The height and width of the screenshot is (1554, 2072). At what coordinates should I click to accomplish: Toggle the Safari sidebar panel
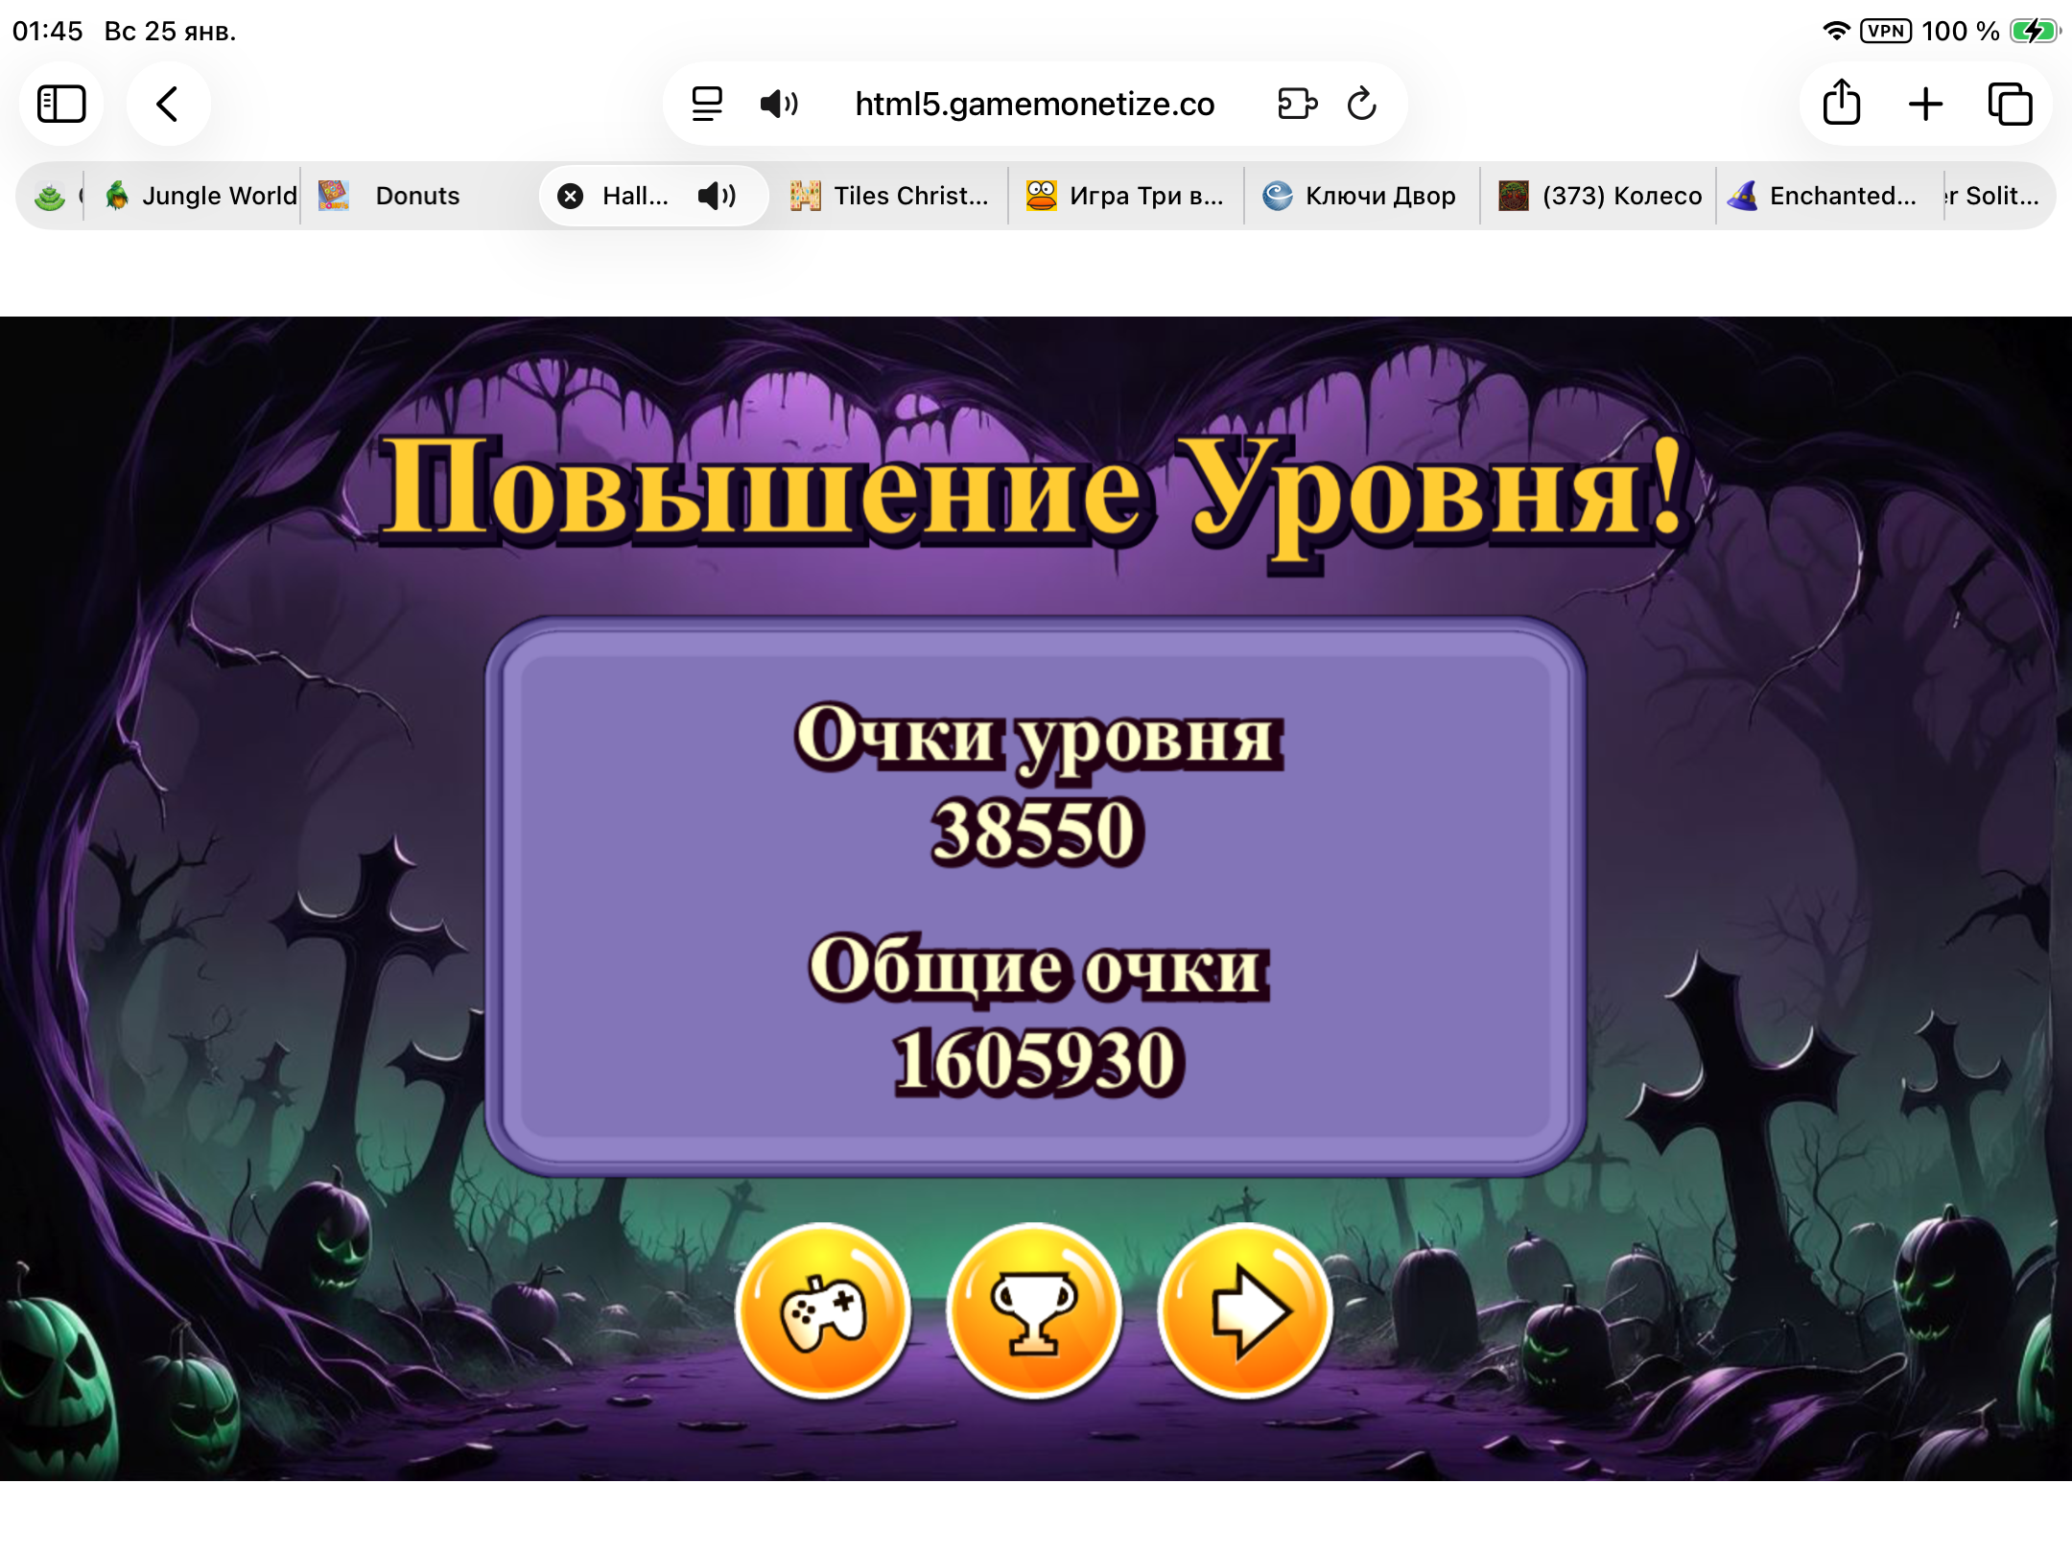[x=61, y=104]
